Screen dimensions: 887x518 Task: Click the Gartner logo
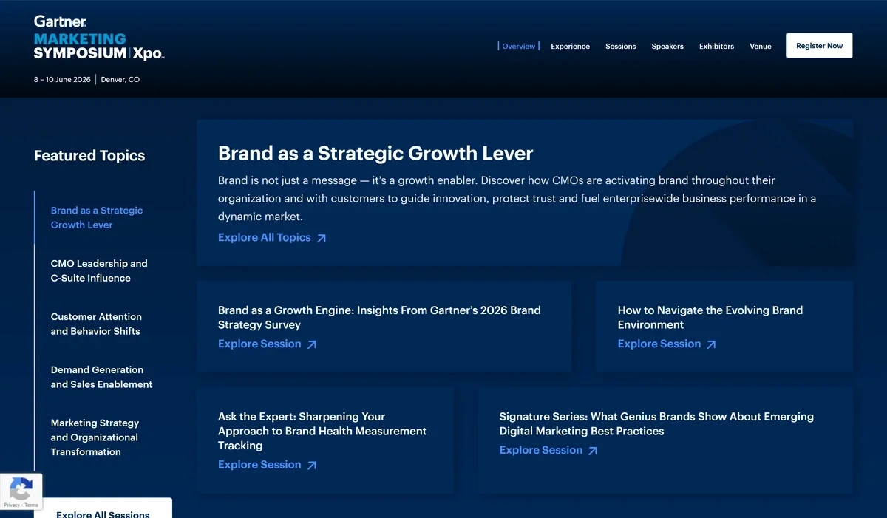[x=59, y=21]
